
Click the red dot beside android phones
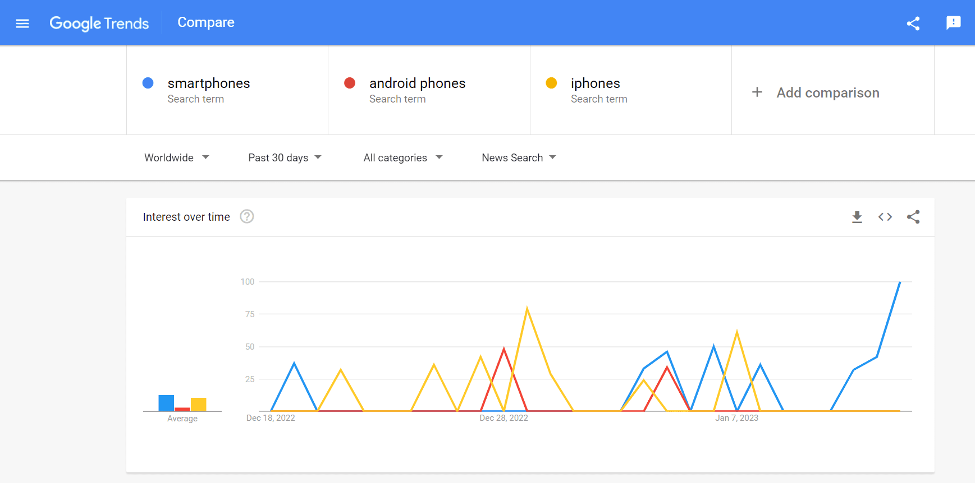point(350,83)
